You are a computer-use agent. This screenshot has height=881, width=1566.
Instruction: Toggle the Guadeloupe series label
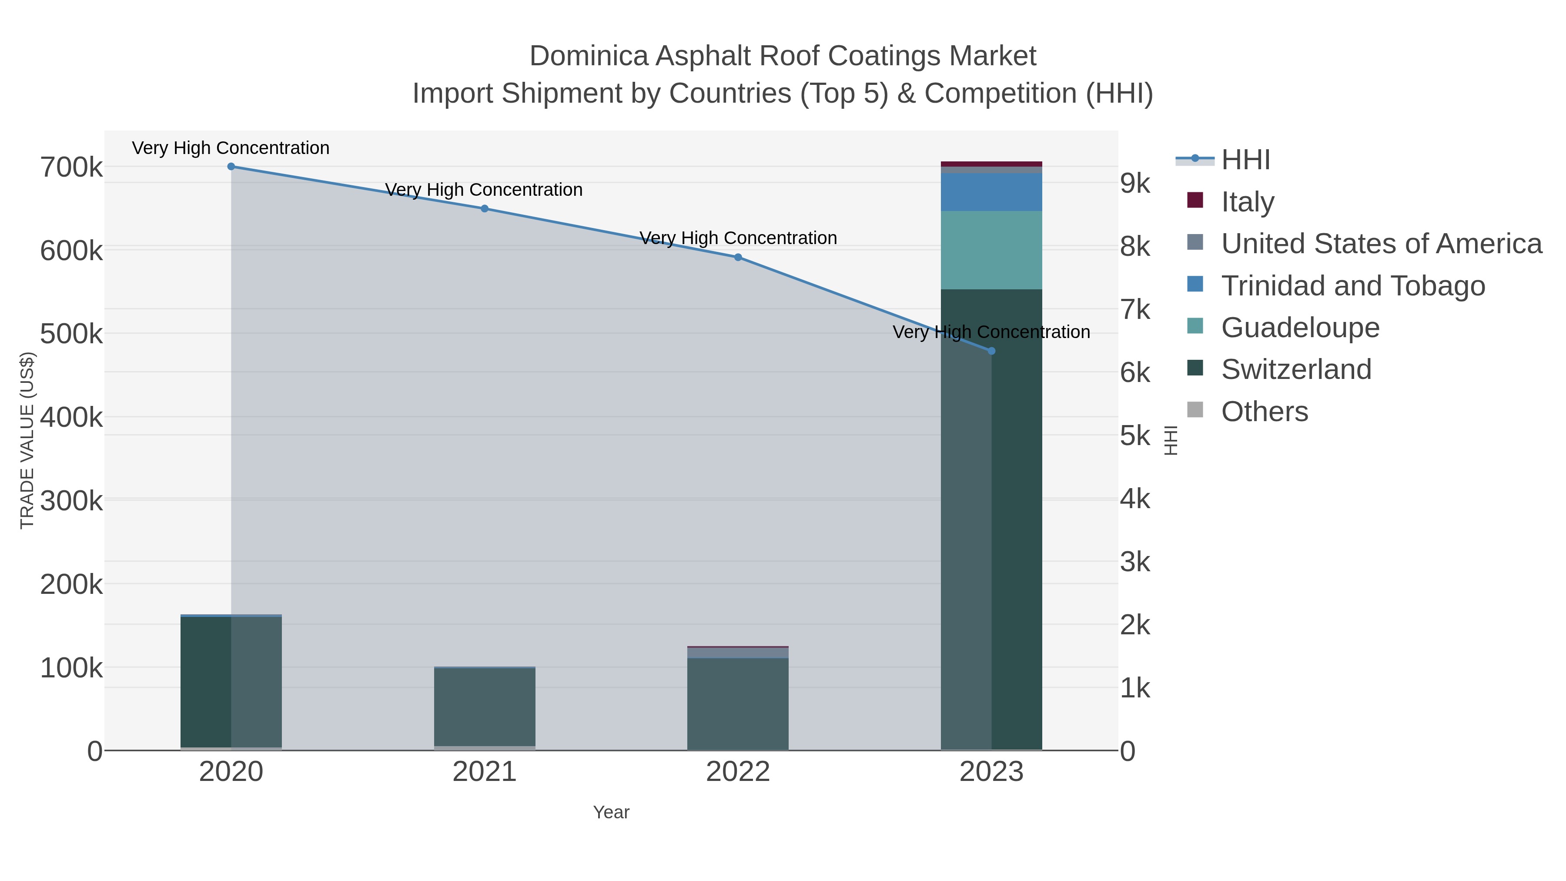coord(1300,327)
